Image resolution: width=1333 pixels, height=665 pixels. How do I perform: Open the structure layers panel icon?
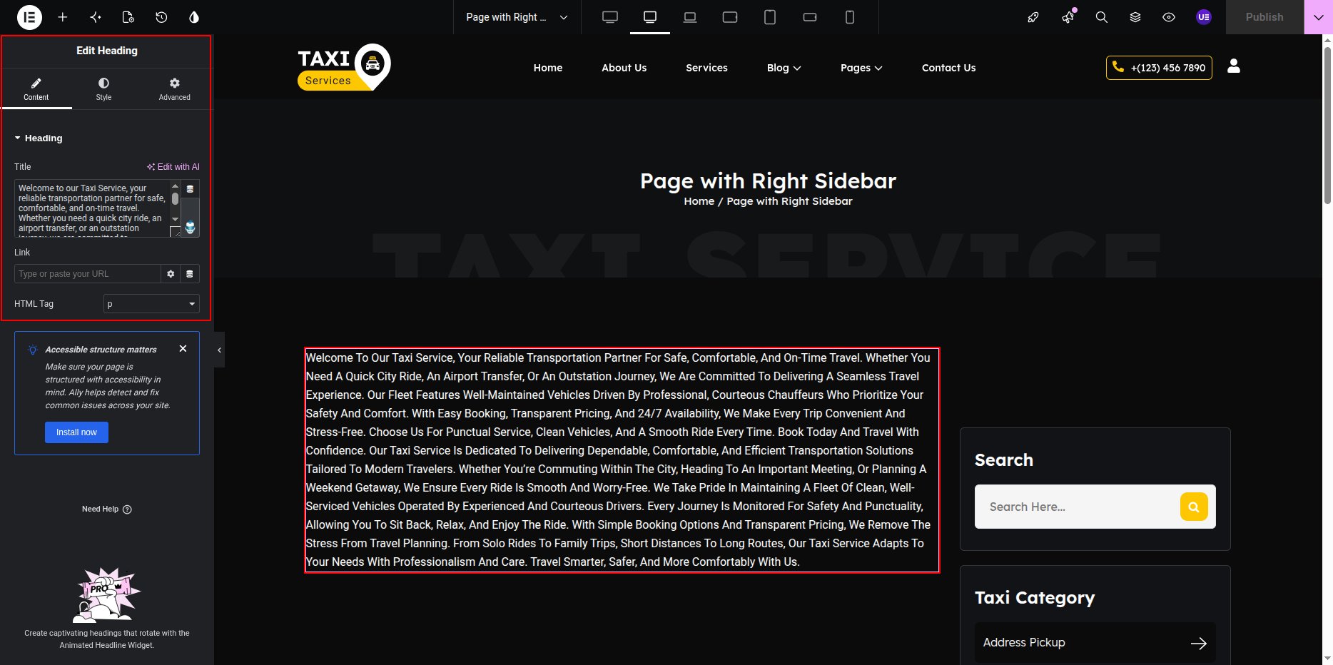(1135, 17)
